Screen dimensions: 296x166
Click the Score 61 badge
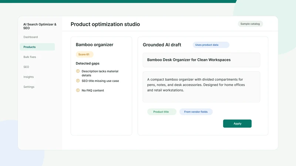(x=84, y=54)
